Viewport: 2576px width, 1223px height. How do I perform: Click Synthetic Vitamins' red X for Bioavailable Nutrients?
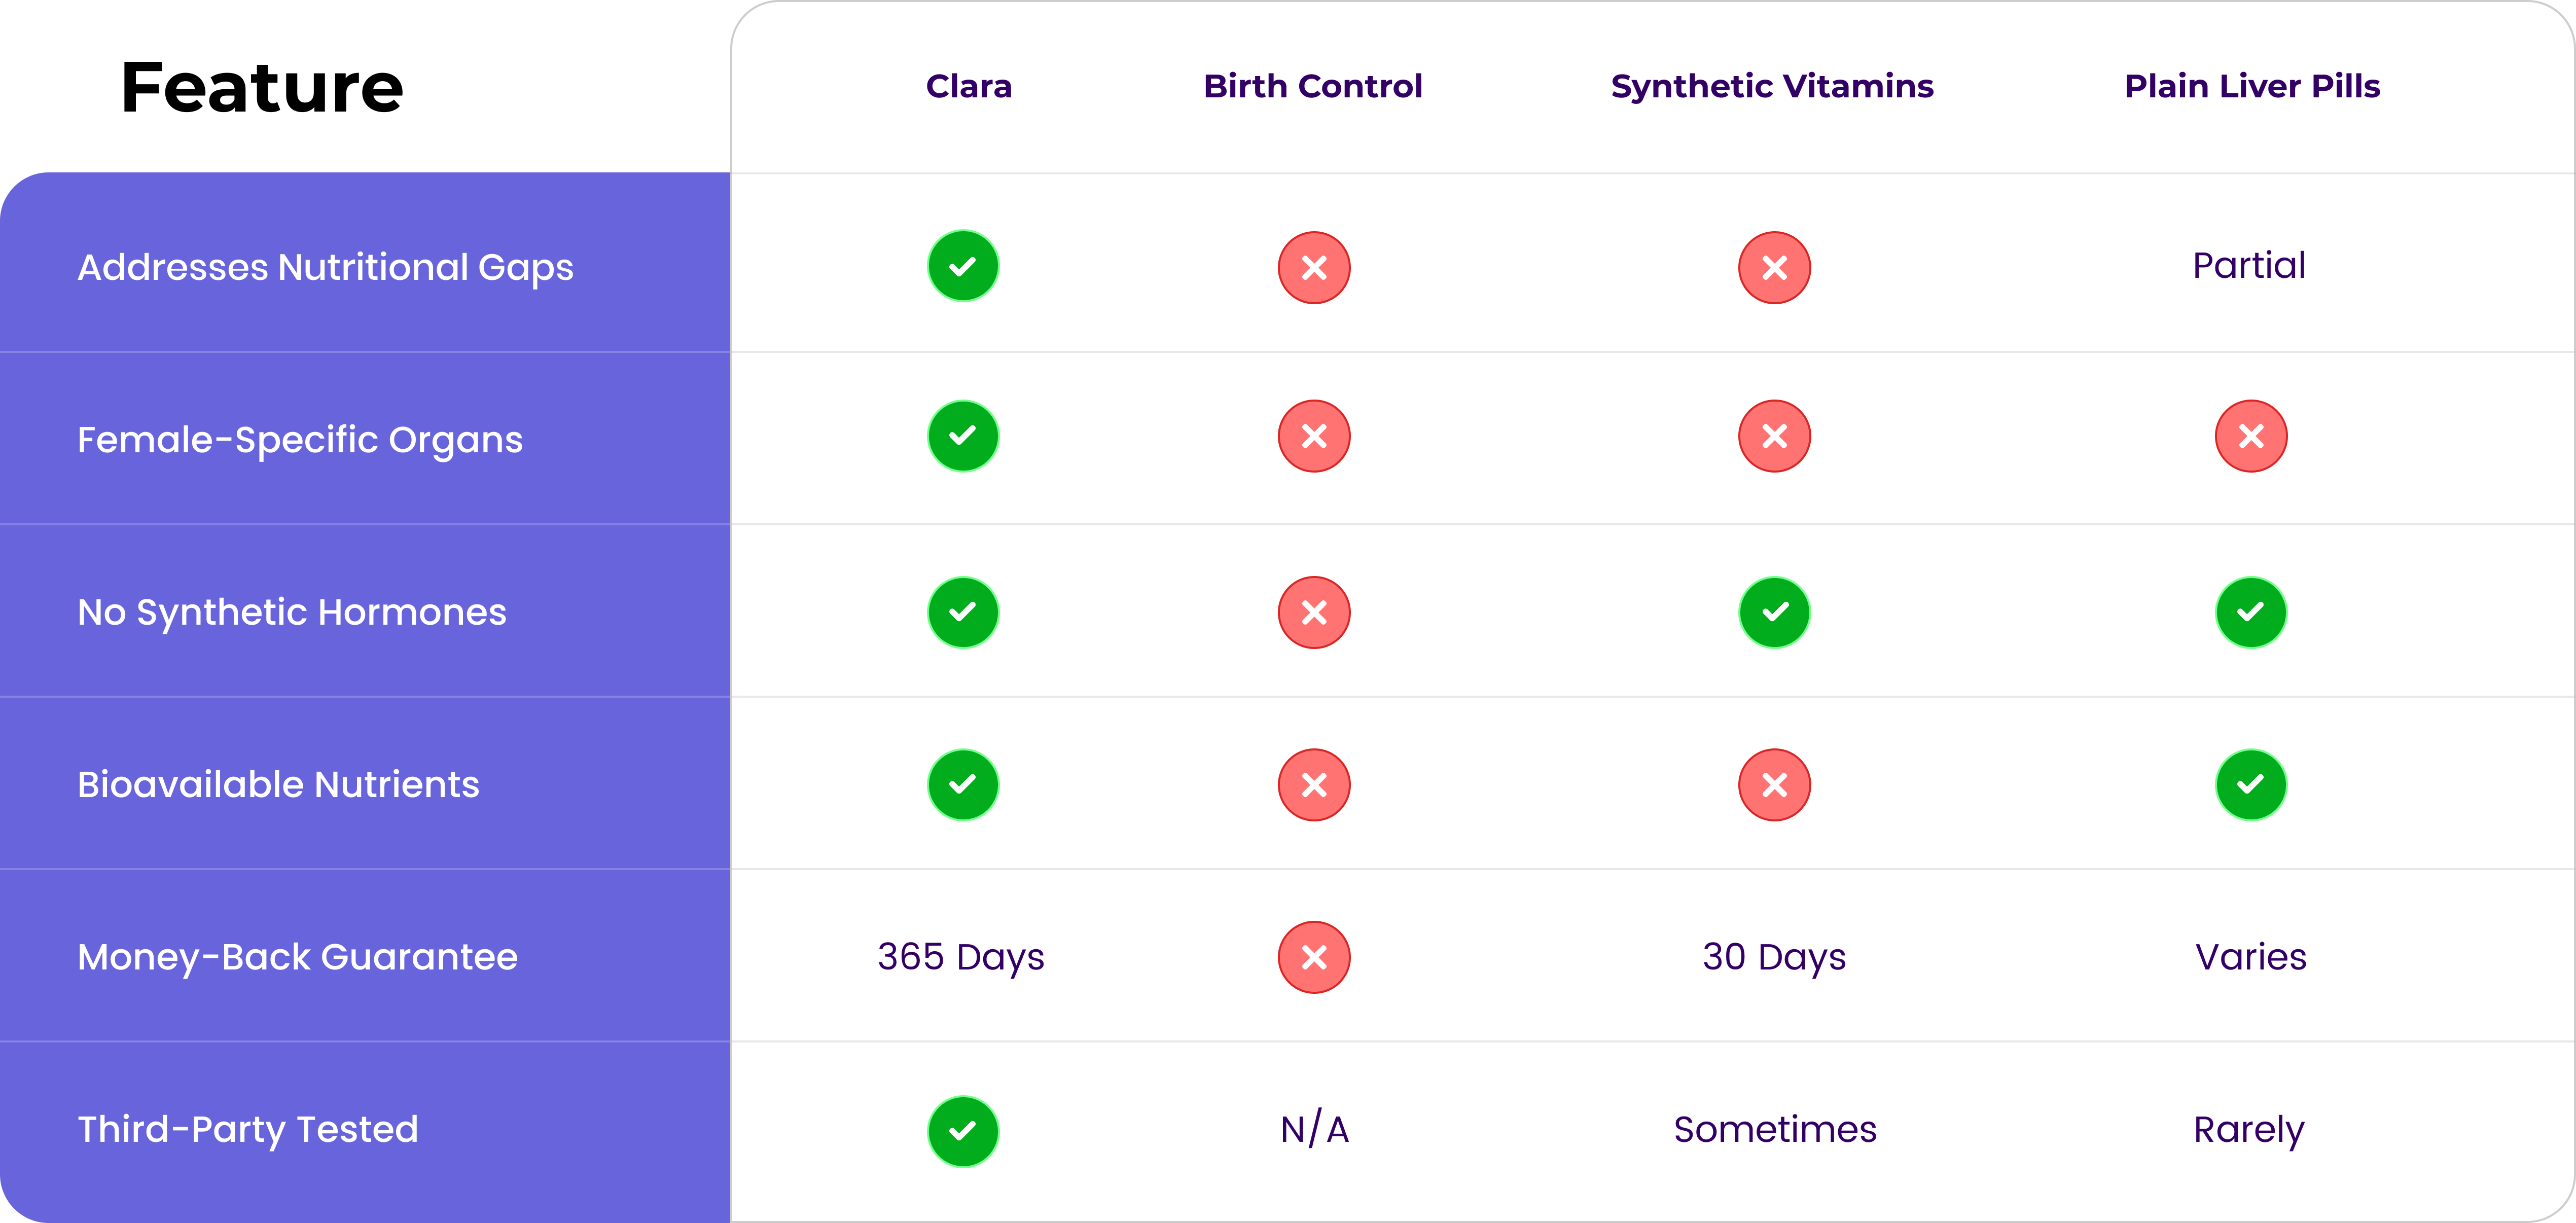click(x=1774, y=785)
